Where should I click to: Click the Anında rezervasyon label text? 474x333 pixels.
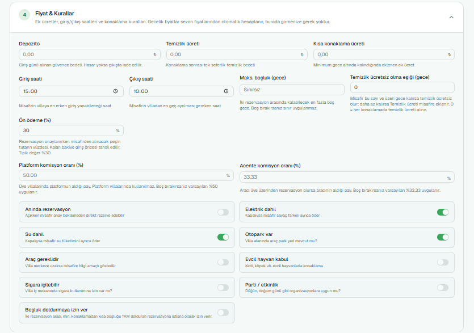click(x=48, y=209)
